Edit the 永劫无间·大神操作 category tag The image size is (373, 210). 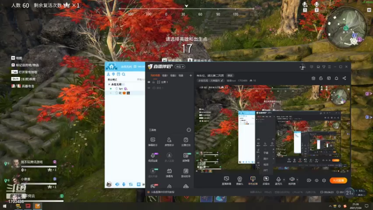(x=211, y=81)
